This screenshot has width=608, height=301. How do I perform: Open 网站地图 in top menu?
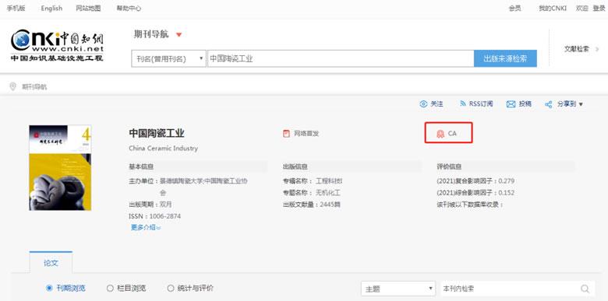tap(88, 8)
